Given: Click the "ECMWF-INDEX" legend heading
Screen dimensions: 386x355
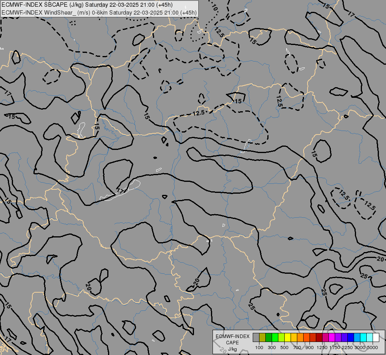Looking at the screenshot, I should pos(232,336).
